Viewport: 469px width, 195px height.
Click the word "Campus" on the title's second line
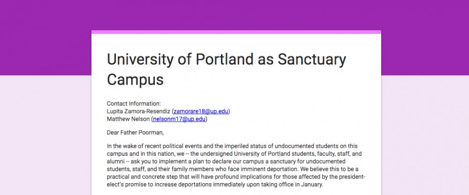(x=135, y=80)
